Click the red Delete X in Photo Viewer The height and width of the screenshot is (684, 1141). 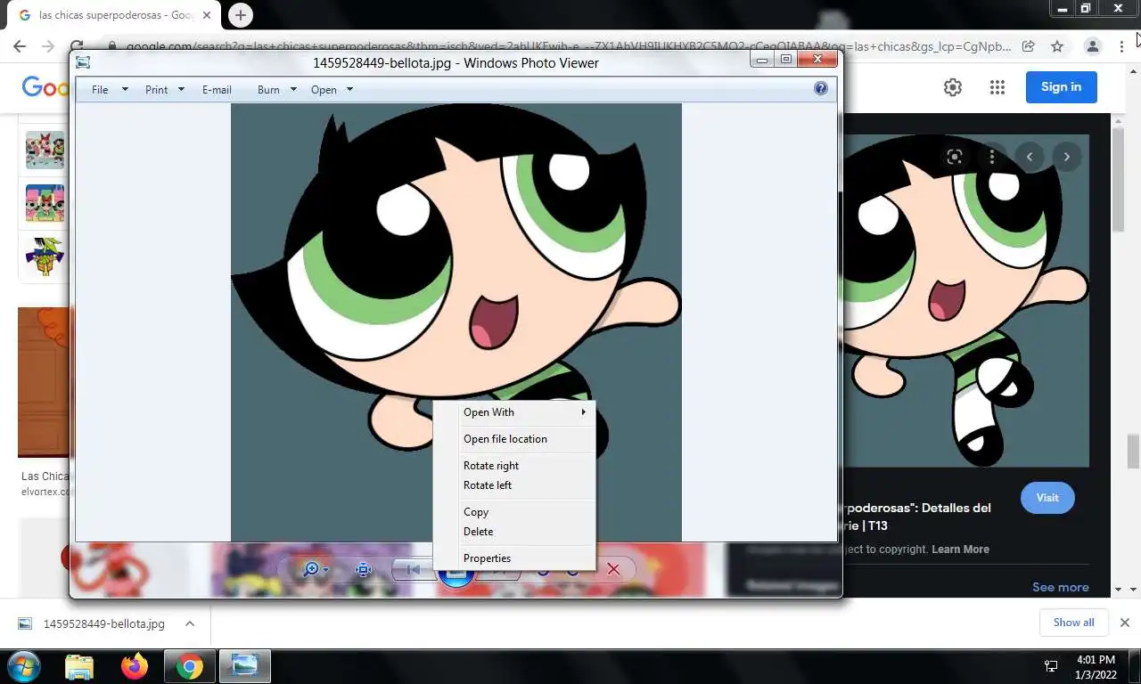pyautogui.click(x=613, y=569)
